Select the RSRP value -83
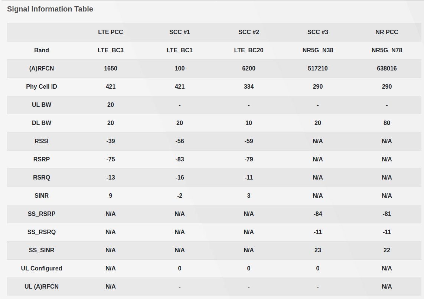 (x=180, y=160)
